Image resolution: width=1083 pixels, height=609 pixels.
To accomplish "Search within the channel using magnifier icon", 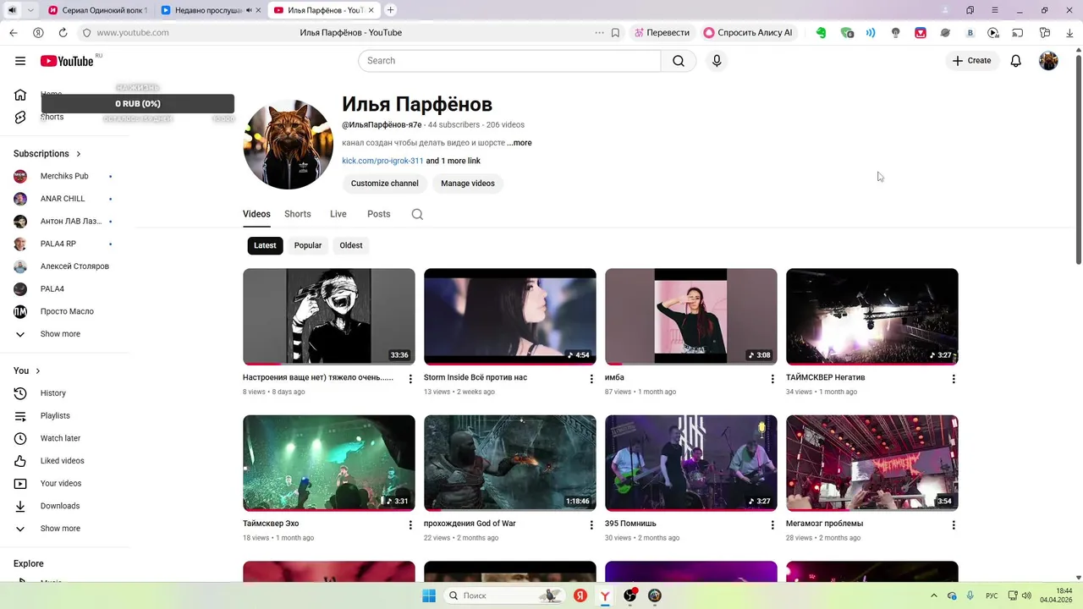I will [x=417, y=214].
